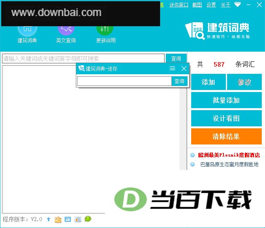265x228 pixels.
Task: Click the 修改 modify button
Action: tap(244, 82)
